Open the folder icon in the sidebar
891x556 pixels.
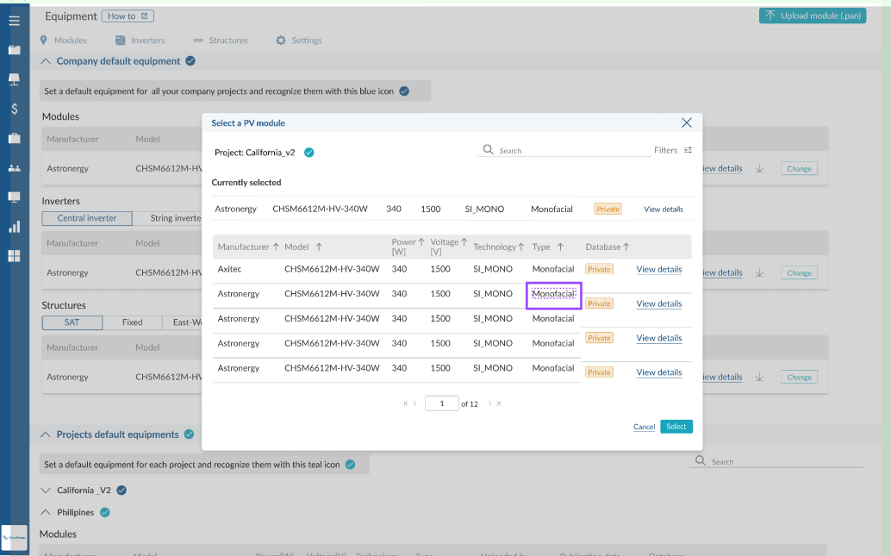pos(14,50)
